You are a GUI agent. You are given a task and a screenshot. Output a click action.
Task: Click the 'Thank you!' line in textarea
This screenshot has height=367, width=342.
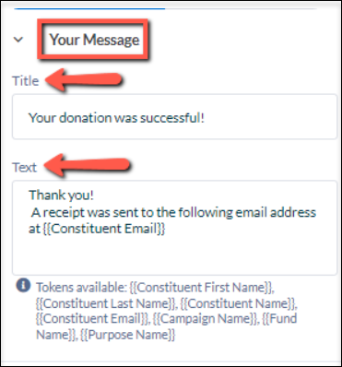61,195
